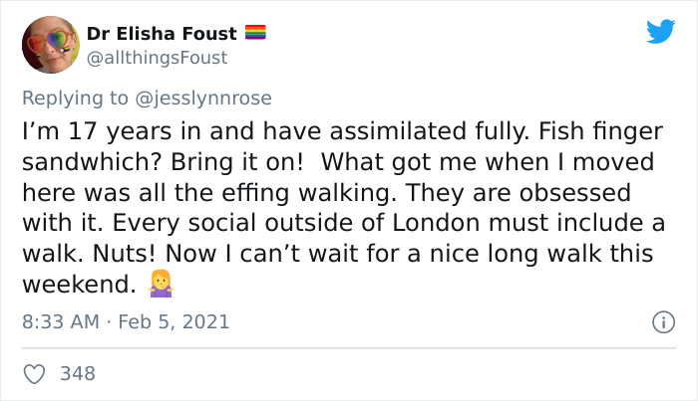
Task: Click the rainbow pride flag emoji
Action: (x=257, y=34)
